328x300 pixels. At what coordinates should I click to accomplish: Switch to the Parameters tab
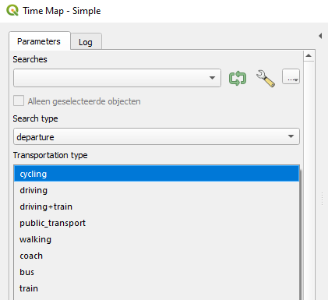click(x=39, y=41)
